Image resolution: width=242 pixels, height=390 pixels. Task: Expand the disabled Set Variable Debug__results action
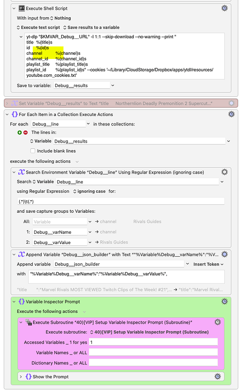click(7, 103)
